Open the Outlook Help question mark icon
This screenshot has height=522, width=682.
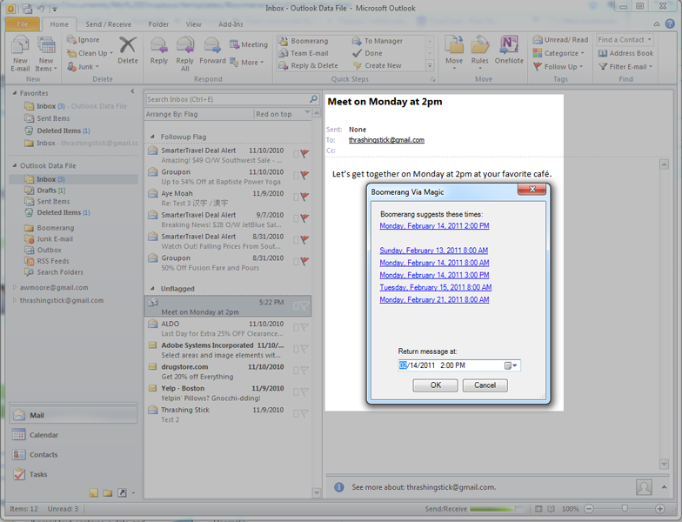[670, 23]
